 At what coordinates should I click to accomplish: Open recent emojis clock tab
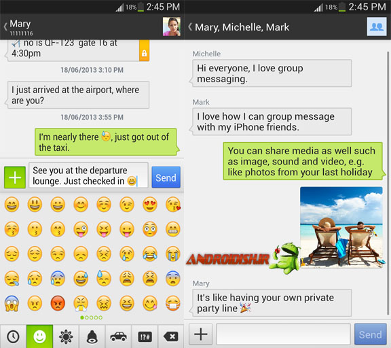(x=13, y=336)
